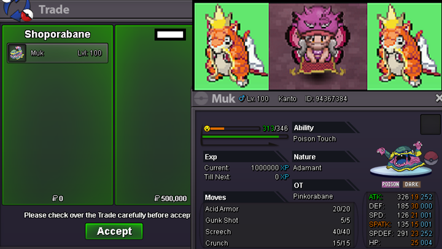Click the POISON type badge
Image resolution: width=442 pixels, height=249 pixels.
click(390, 184)
